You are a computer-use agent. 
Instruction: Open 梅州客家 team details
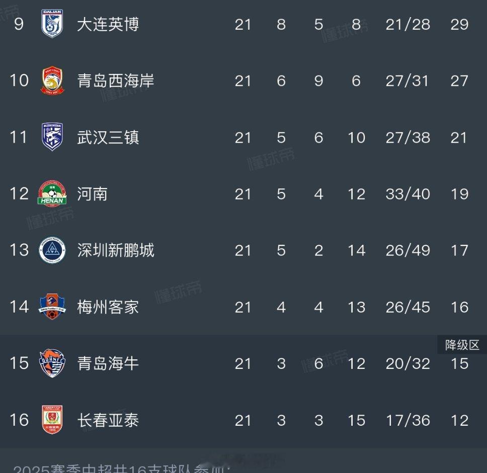click(x=108, y=307)
